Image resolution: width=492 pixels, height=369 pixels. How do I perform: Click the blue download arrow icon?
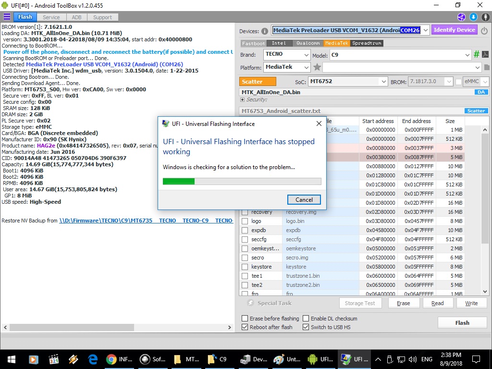(x=473, y=17)
